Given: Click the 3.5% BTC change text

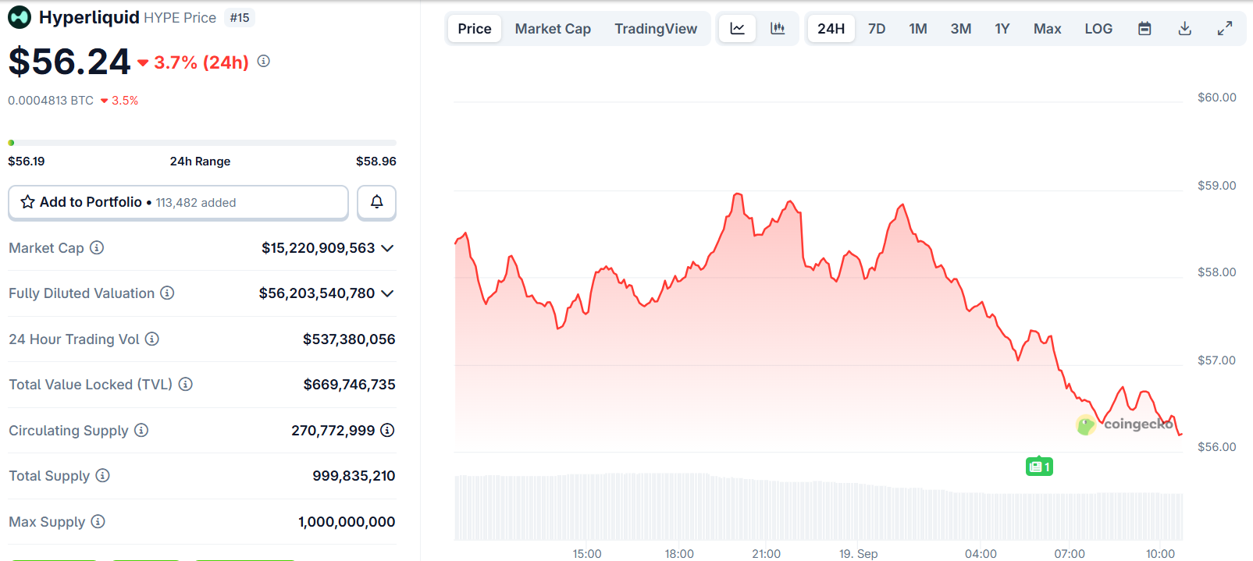Looking at the screenshot, I should [x=125, y=101].
